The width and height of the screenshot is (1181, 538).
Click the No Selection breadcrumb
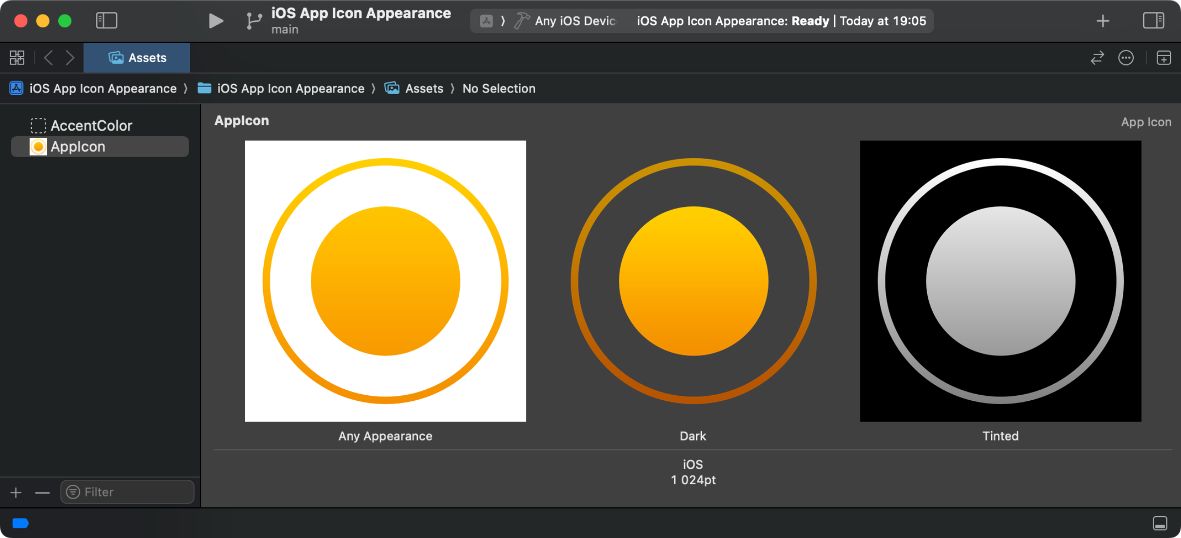pos(498,89)
